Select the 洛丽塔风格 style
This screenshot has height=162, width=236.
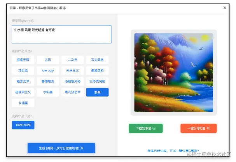[73, 81]
